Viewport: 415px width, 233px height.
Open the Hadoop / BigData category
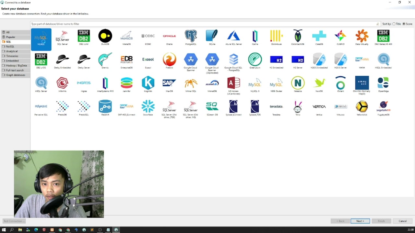15,65
